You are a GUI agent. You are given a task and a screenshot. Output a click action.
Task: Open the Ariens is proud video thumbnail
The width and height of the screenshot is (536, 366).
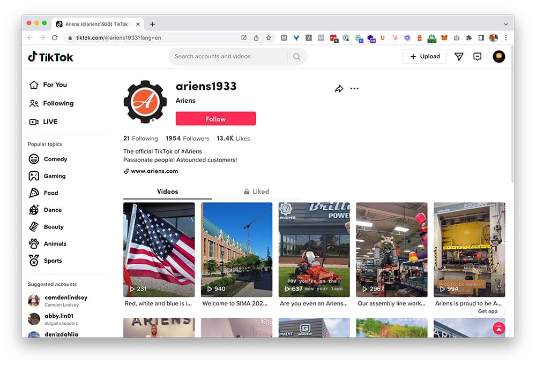pyautogui.click(x=470, y=250)
